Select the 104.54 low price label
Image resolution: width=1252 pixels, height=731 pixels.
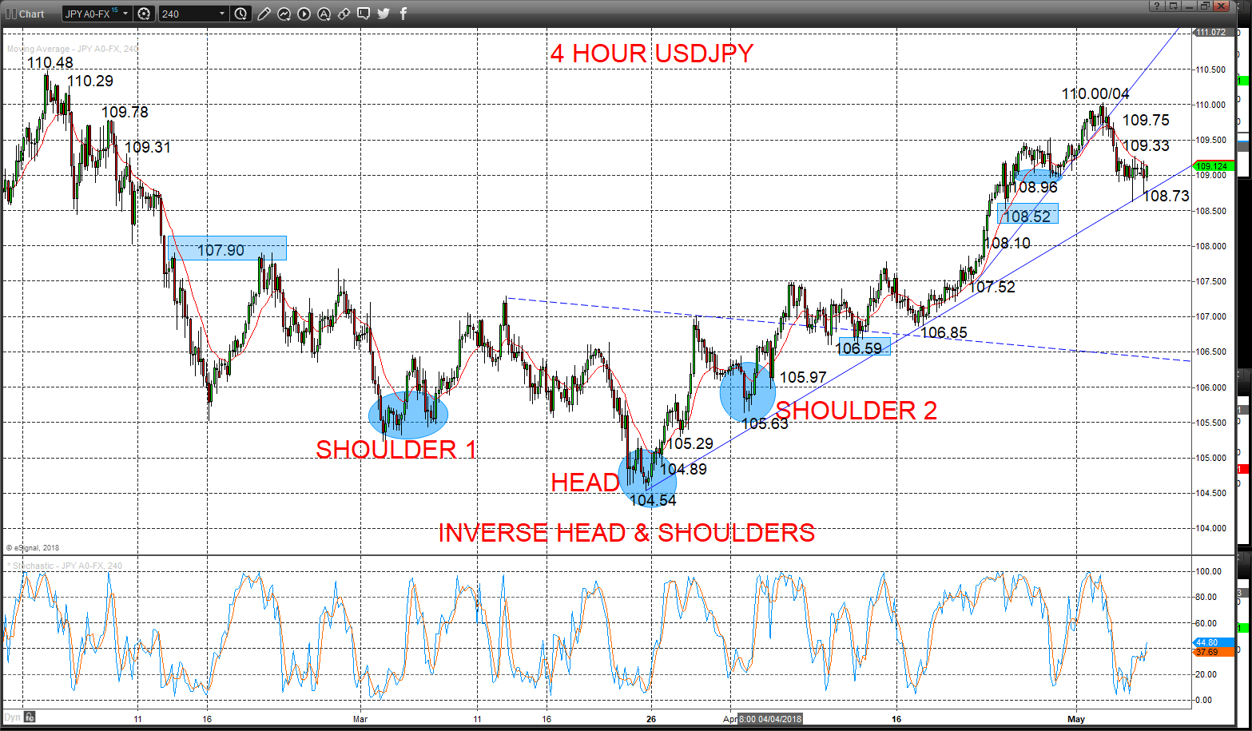(x=653, y=501)
